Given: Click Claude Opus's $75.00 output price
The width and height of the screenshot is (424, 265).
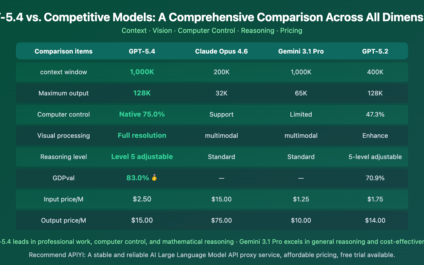Looking at the screenshot, I should point(221,220).
